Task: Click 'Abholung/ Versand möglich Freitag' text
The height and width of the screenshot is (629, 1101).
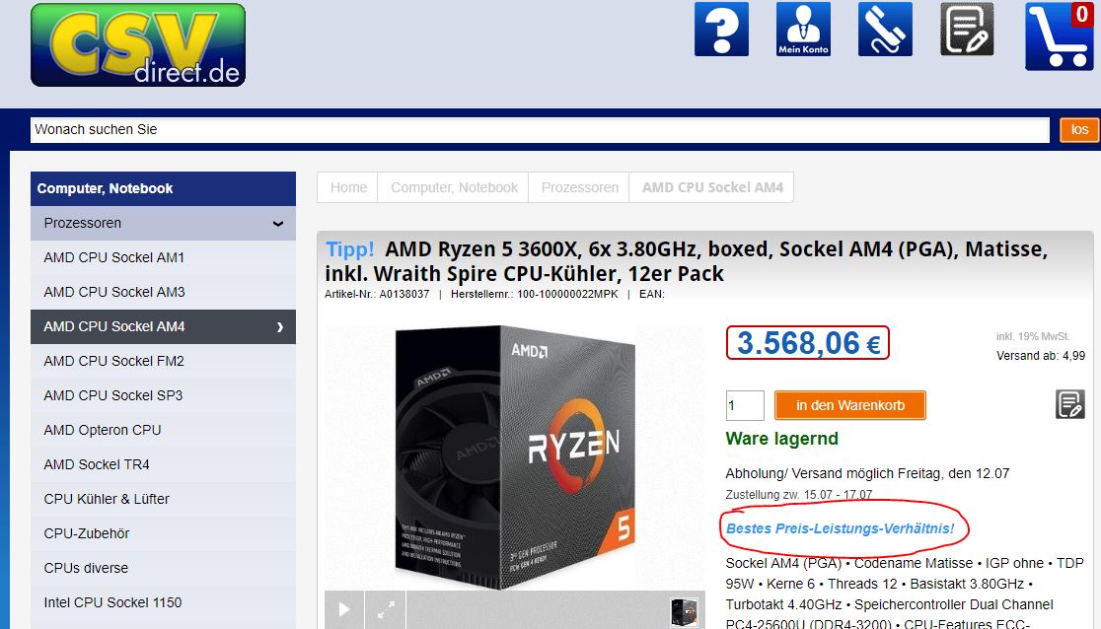Action: click(x=867, y=474)
